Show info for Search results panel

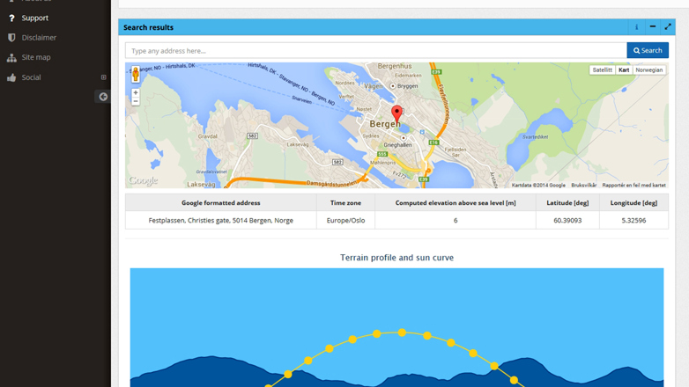(636, 27)
